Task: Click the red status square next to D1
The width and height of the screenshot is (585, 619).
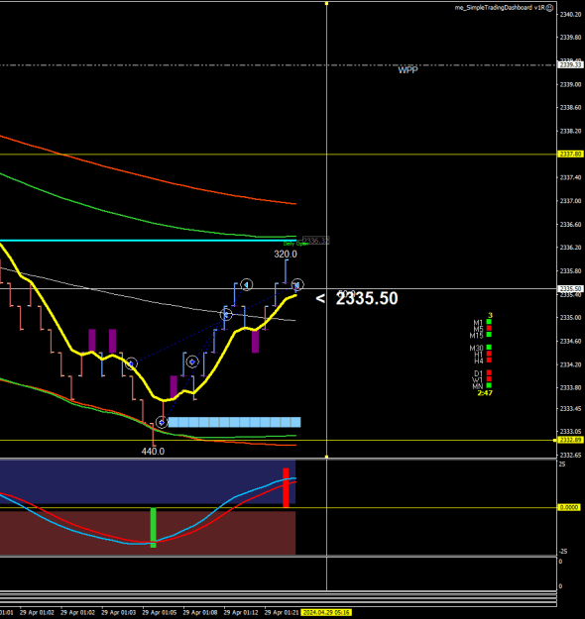Action: coord(489,372)
